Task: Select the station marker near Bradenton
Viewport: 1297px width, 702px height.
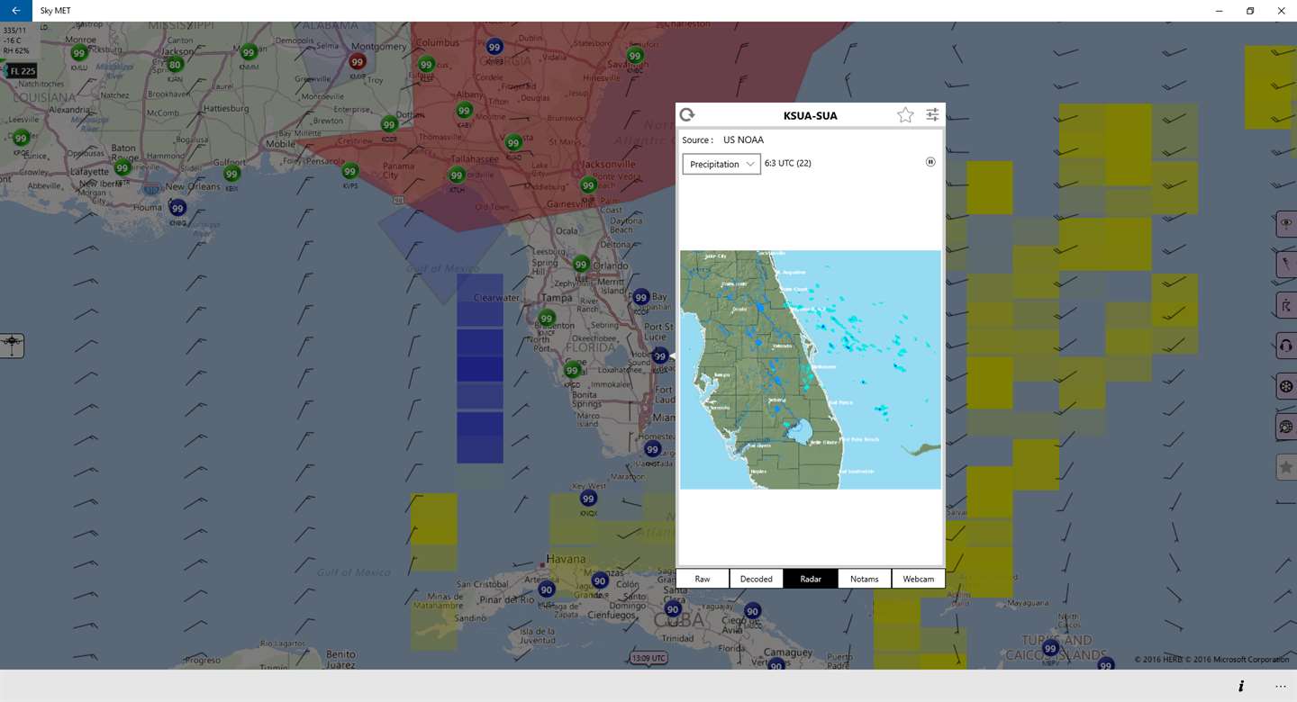Action: tap(546, 318)
